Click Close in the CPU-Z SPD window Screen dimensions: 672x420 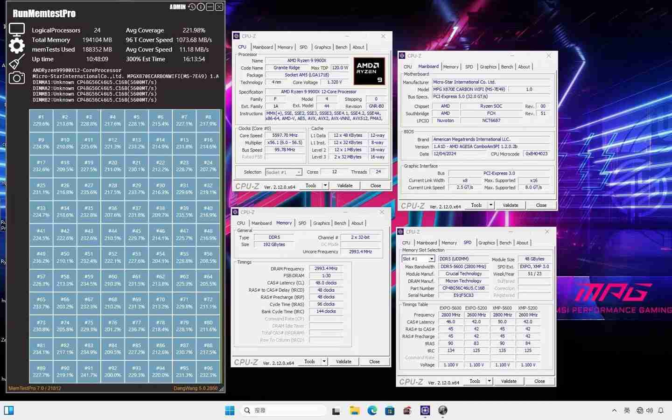point(539,381)
